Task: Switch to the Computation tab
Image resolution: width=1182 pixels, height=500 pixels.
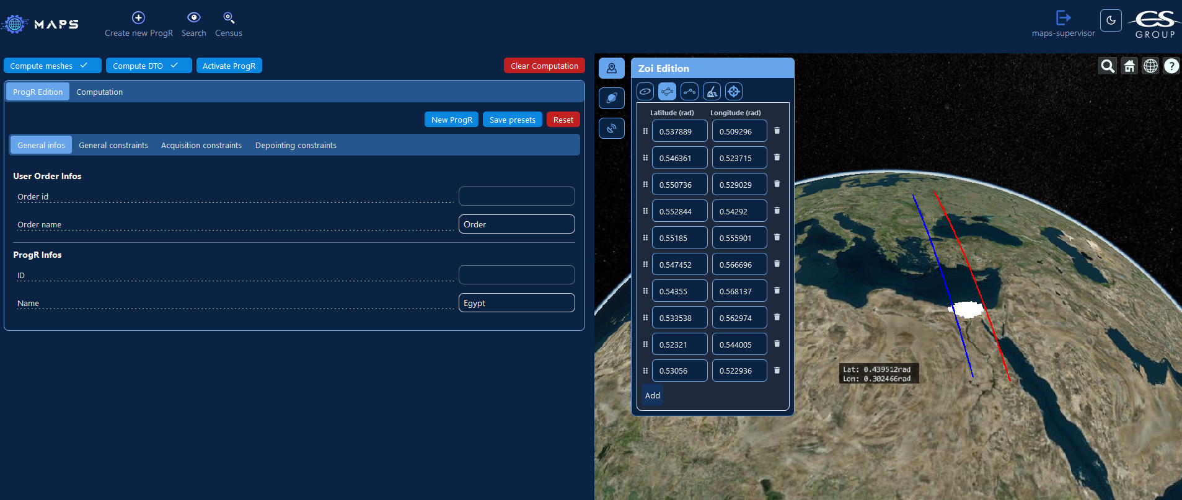Action: pos(100,92)
